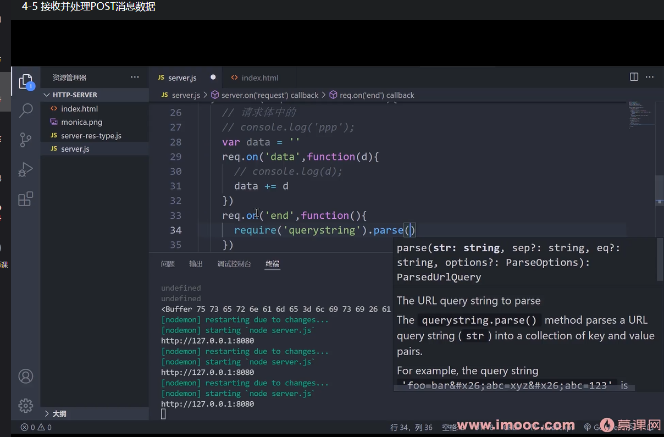Click the req.on('end') callback breadcrumb
Image resolution: width=664 pixels, height=437 pixels.
coord(377,95)
